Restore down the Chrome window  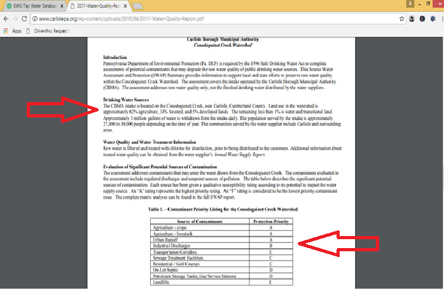click(428, 4)
